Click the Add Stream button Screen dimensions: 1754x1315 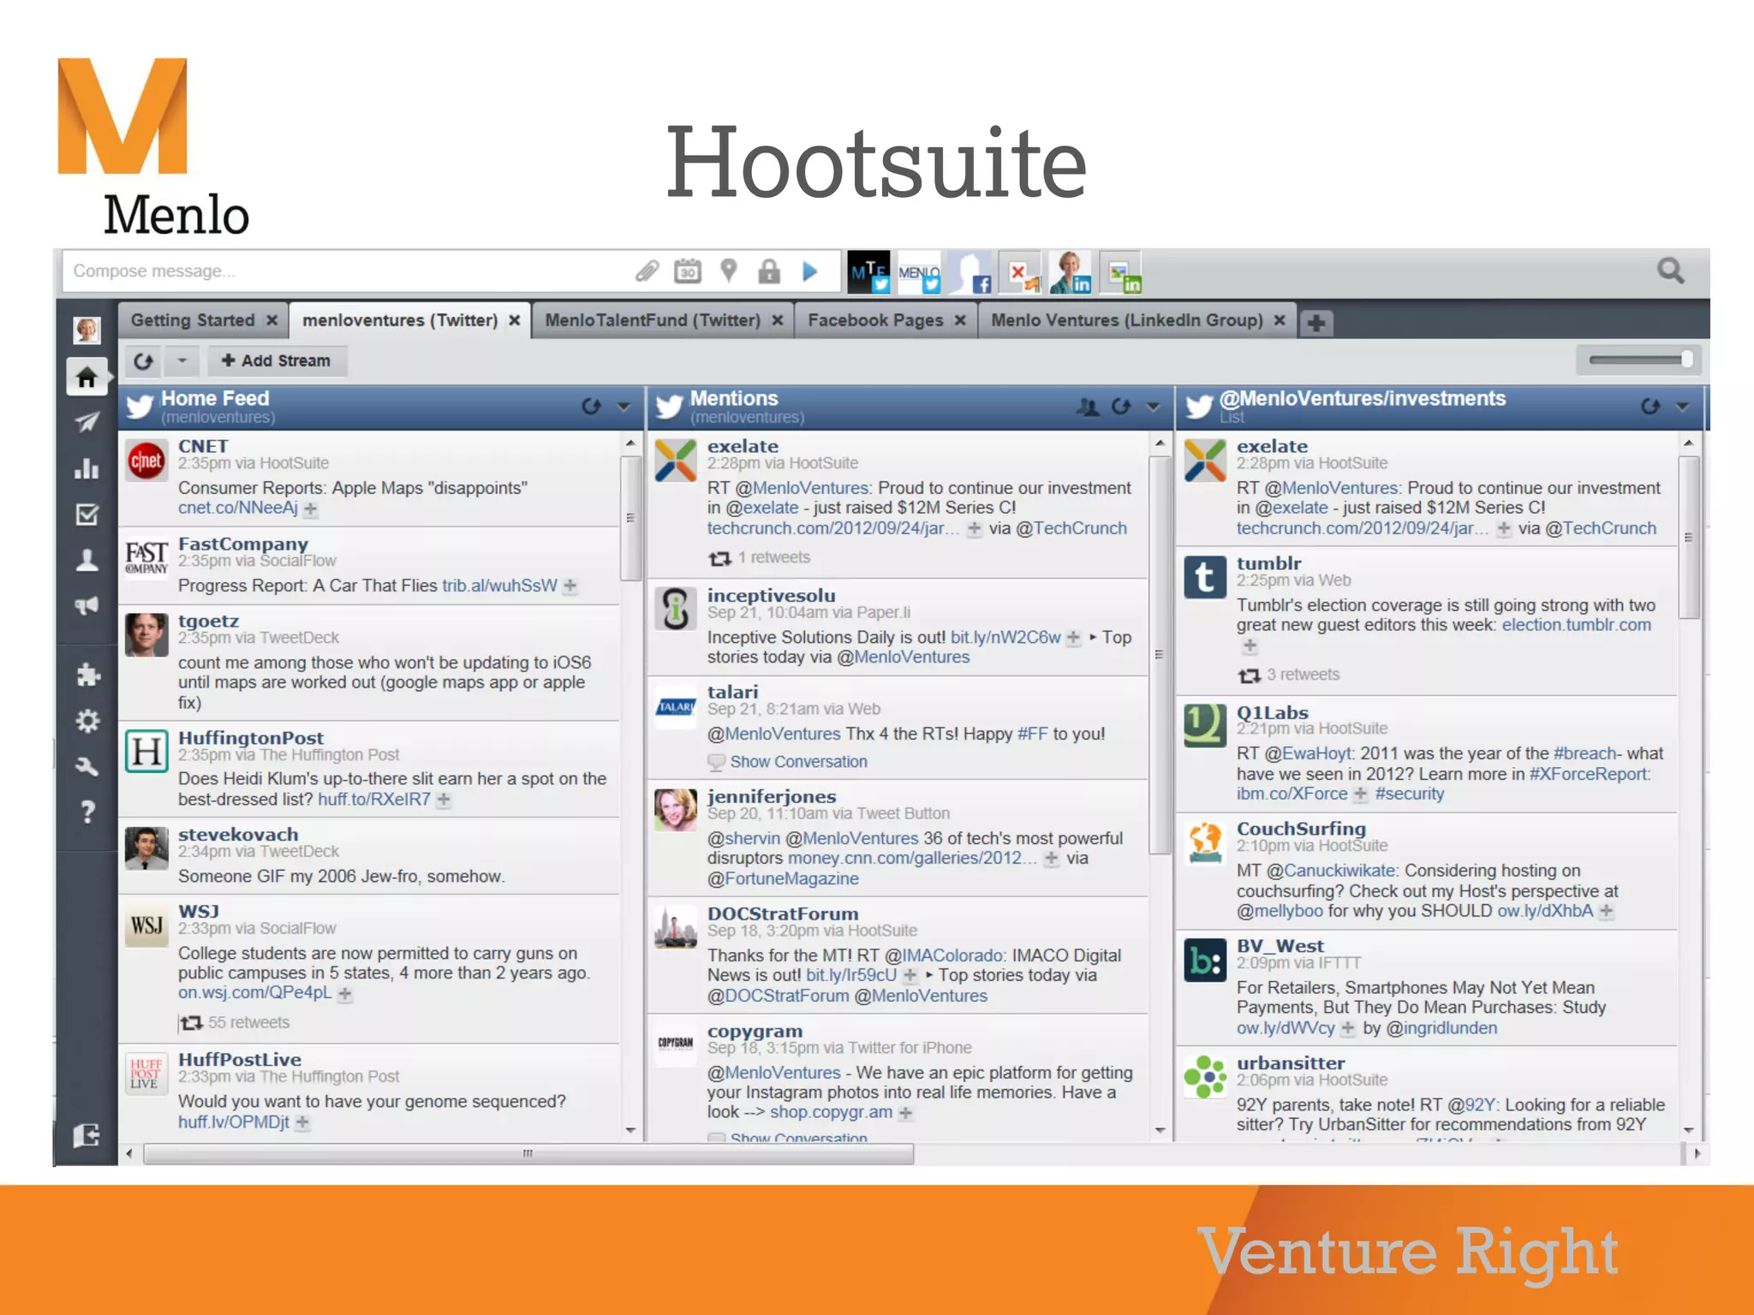276,361
